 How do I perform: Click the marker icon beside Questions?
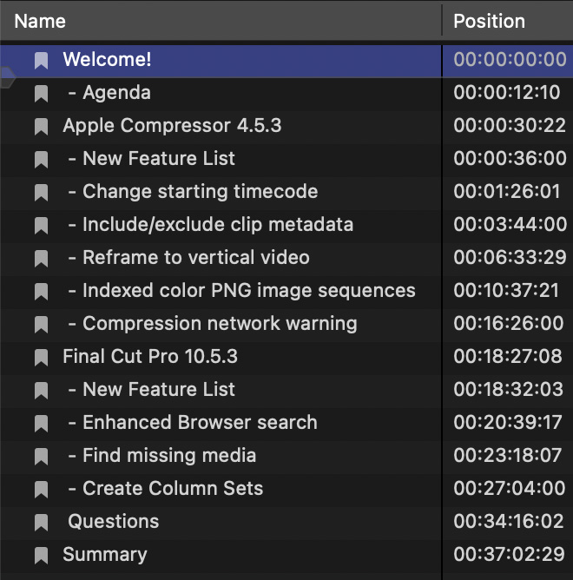(x=41, y=523)
